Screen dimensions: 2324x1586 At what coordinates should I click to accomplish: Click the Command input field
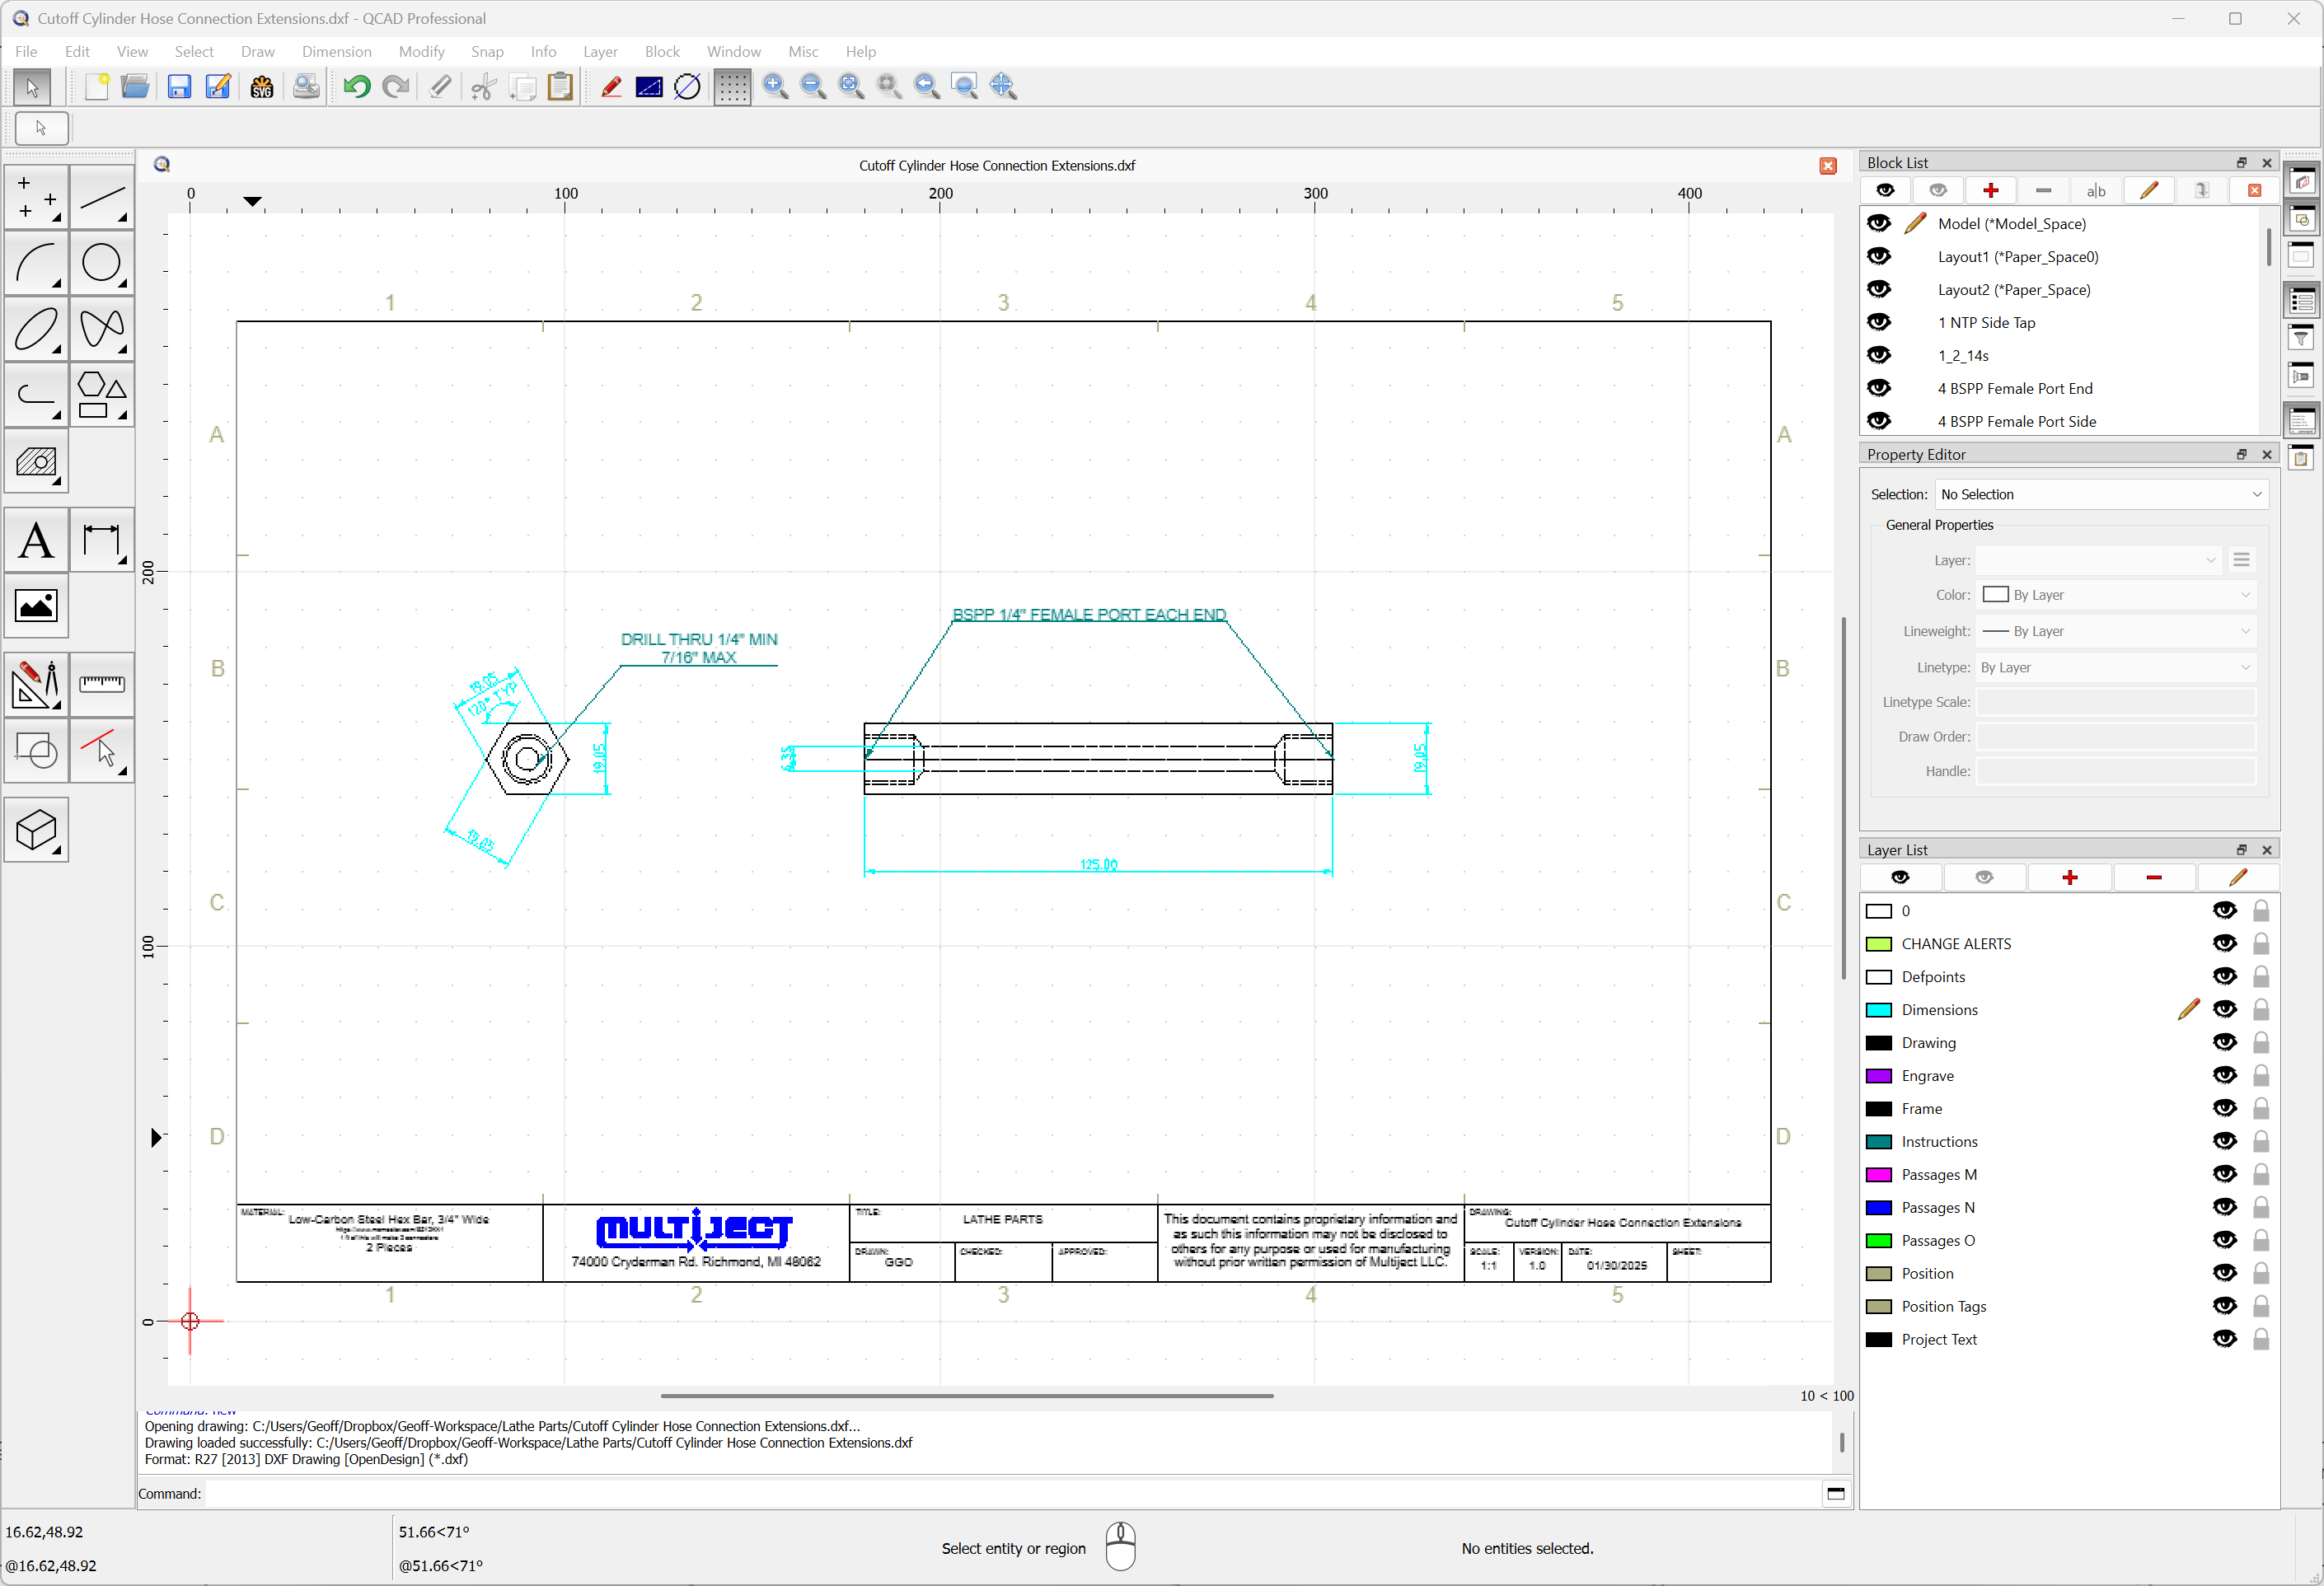pos(1010,1493)
